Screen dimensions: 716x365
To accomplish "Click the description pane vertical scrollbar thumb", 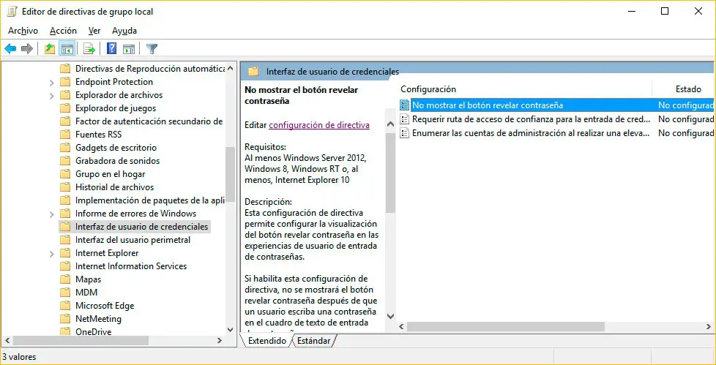I will pos(390,172).
